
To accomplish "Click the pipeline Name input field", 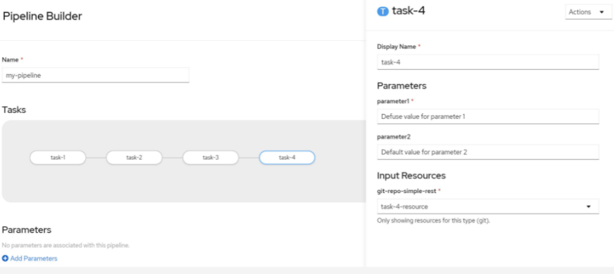I will coord(95,75).
